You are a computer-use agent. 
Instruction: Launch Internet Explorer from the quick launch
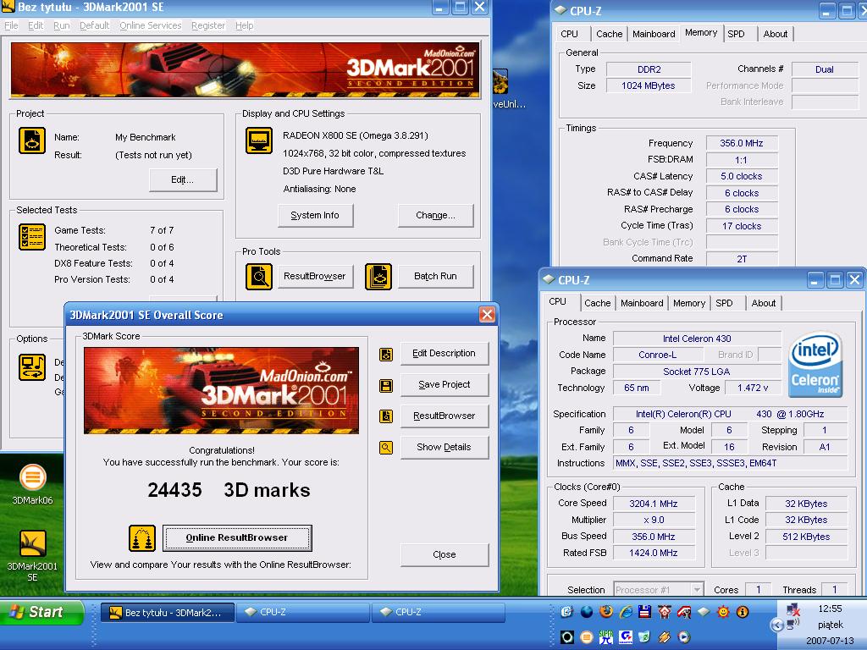tap(626, 611)
